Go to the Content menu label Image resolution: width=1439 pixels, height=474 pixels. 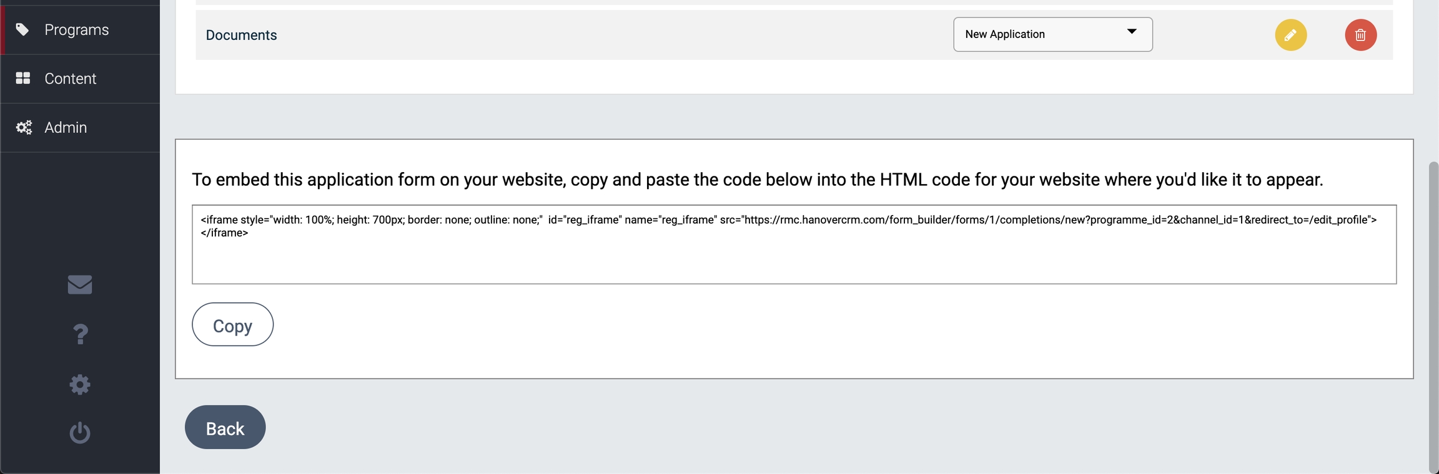[70, 78]
